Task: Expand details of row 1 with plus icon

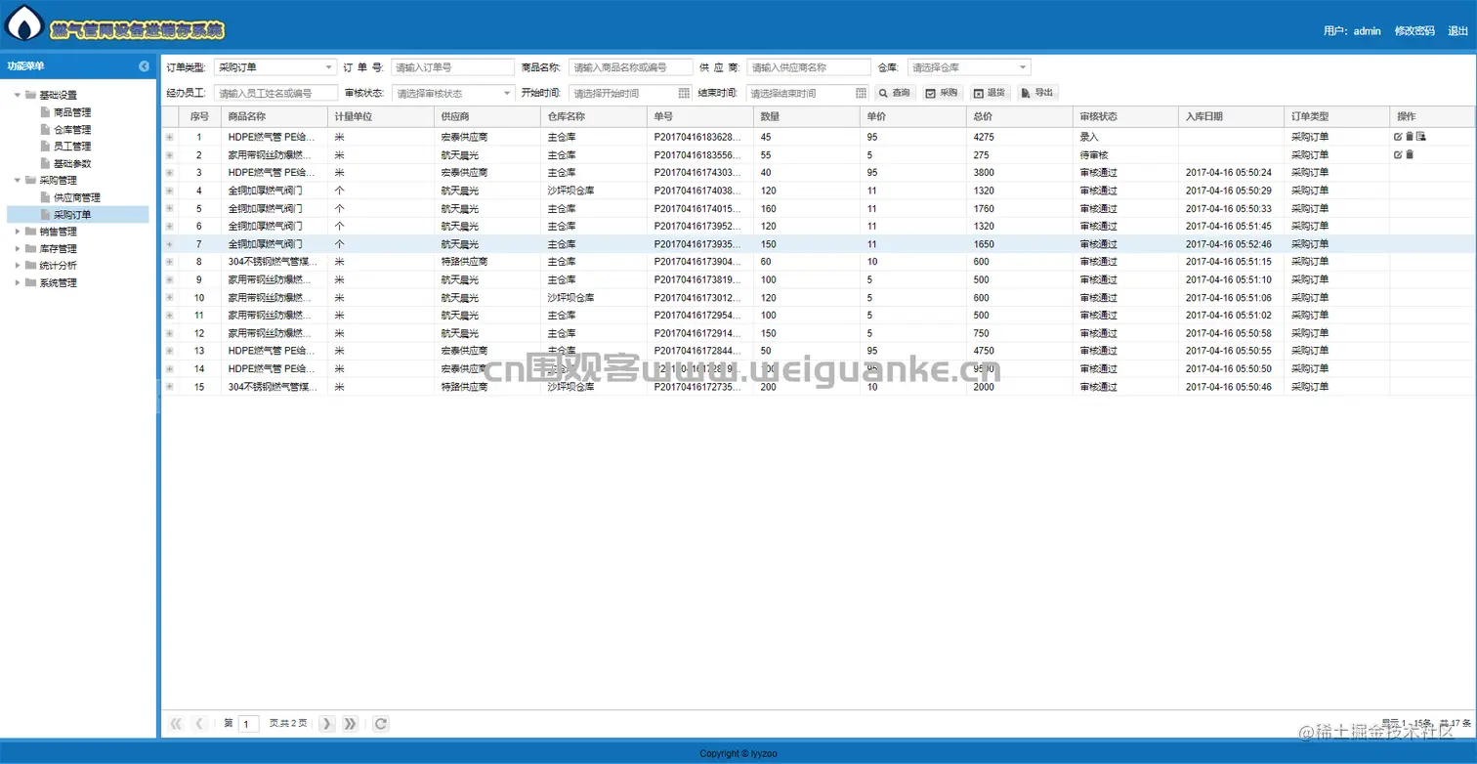Action: point(170,137)
